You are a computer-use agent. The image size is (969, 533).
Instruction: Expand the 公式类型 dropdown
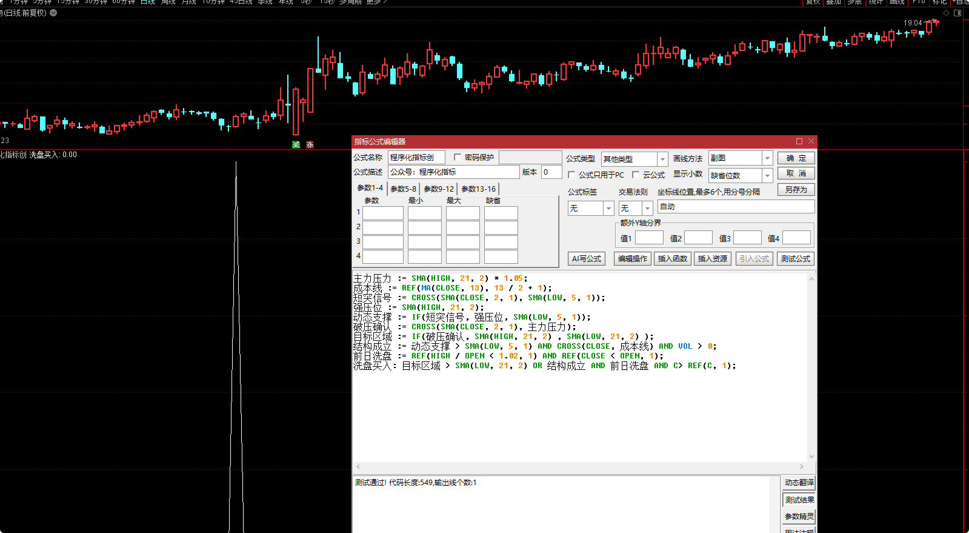pyautogui.click(x=662, y=159)
